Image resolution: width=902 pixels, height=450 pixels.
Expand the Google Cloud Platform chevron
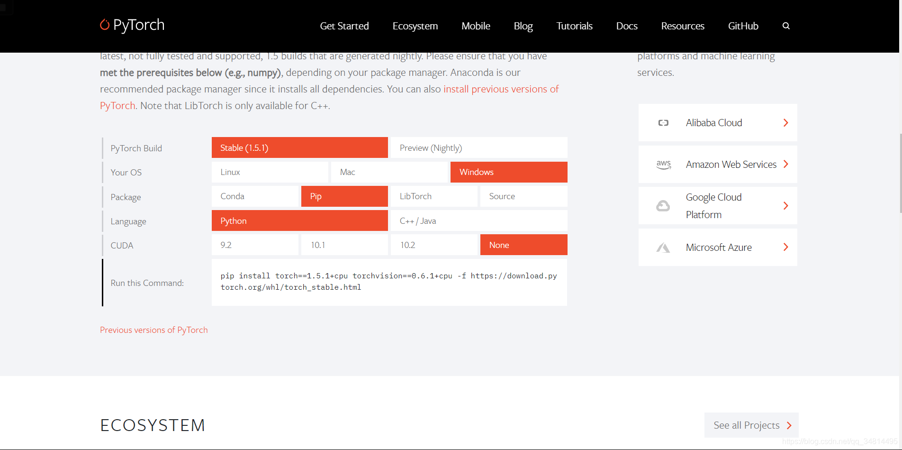tap(785, 206)
